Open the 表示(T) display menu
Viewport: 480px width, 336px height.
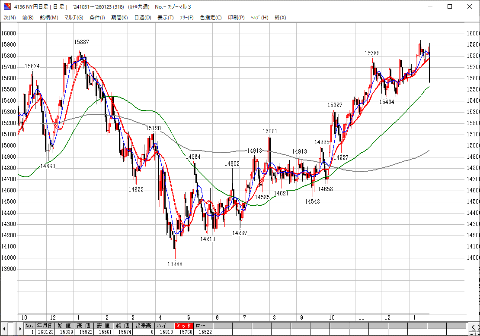tap(165, 18)
